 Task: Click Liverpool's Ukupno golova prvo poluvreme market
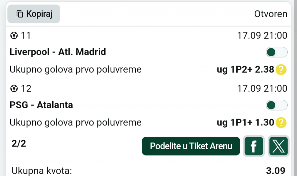point(75,70)
